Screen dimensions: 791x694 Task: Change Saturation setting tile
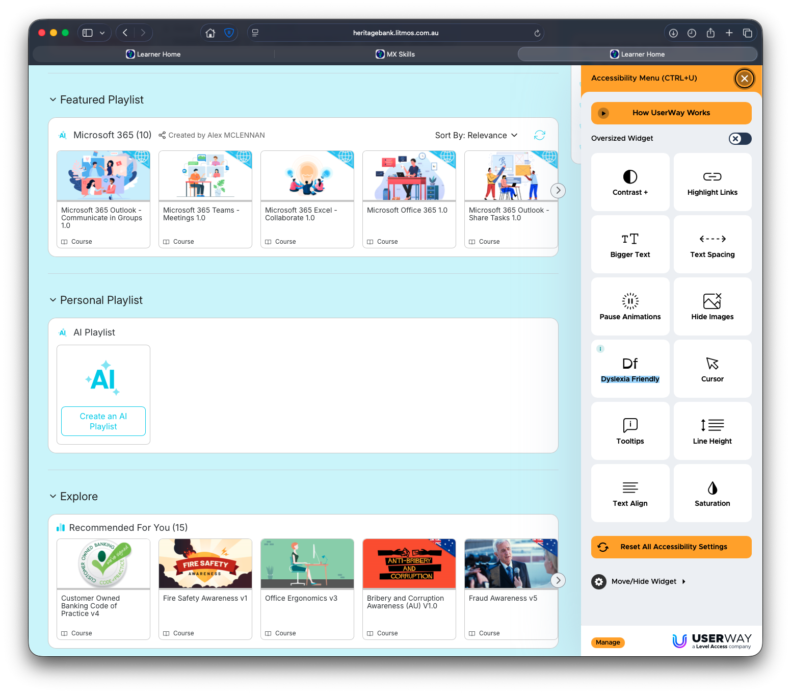pos(713,493)
